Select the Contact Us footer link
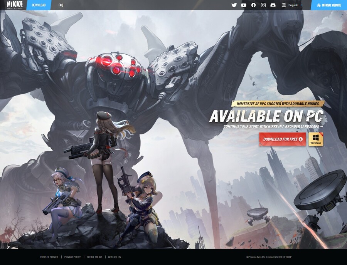 pyautogui.click(x=114, y=257)
